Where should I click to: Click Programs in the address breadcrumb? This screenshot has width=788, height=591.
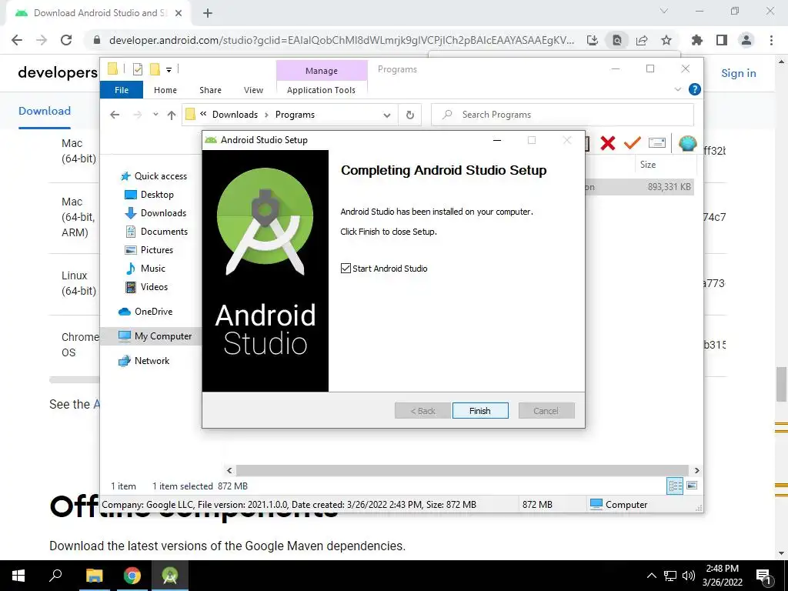[295, 115]
